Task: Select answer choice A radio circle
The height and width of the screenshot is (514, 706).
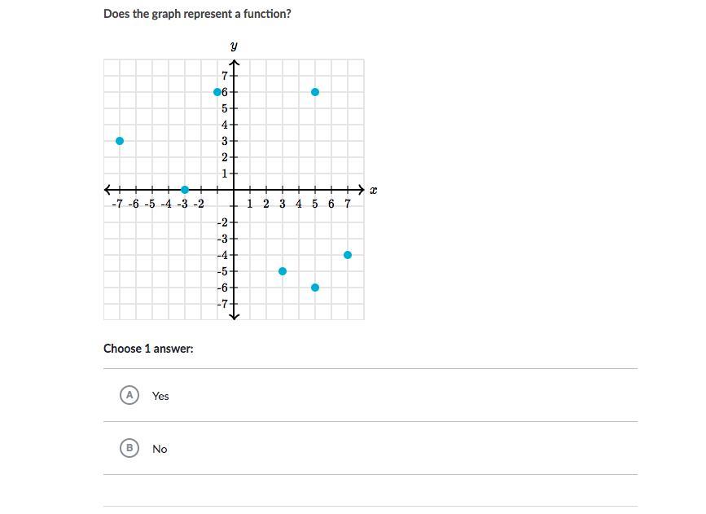Action: [129, 395]
